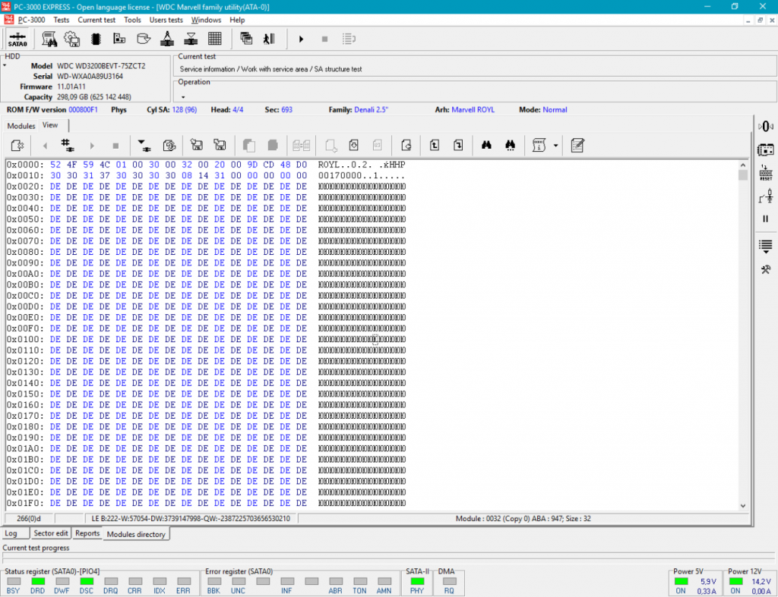
Task: Click the SATA0 port selection icon
Action: coord(18,39)
